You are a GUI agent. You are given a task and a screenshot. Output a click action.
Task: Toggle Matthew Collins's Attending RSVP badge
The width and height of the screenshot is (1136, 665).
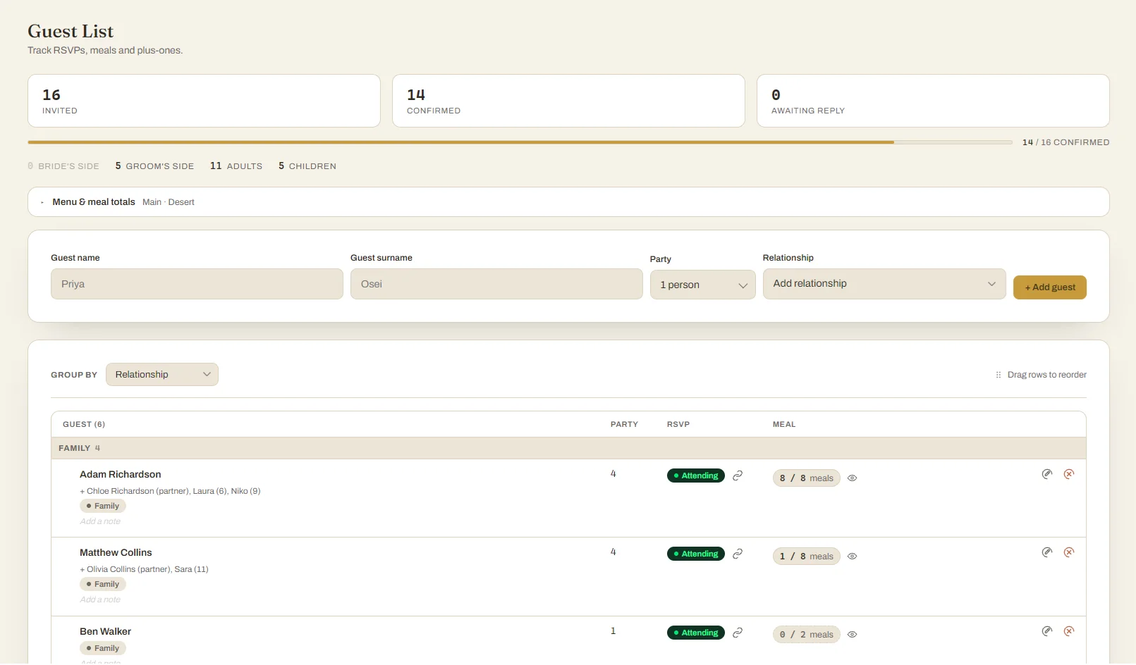696,554
